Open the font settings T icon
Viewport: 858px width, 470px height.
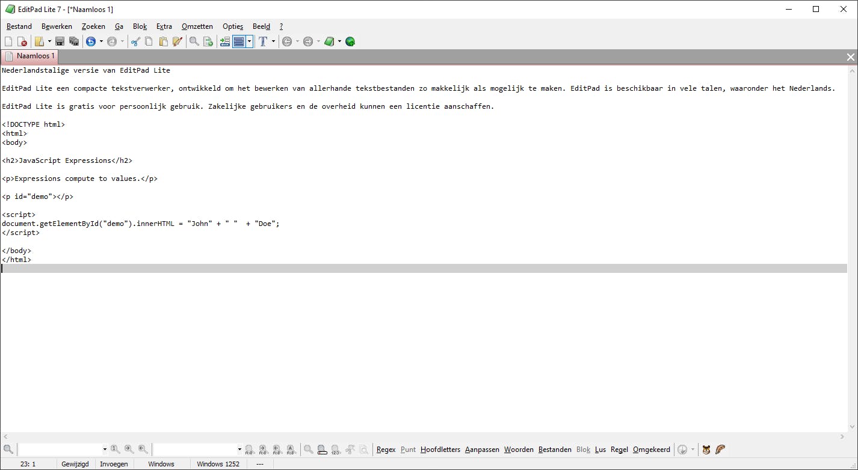pos(263,41)
